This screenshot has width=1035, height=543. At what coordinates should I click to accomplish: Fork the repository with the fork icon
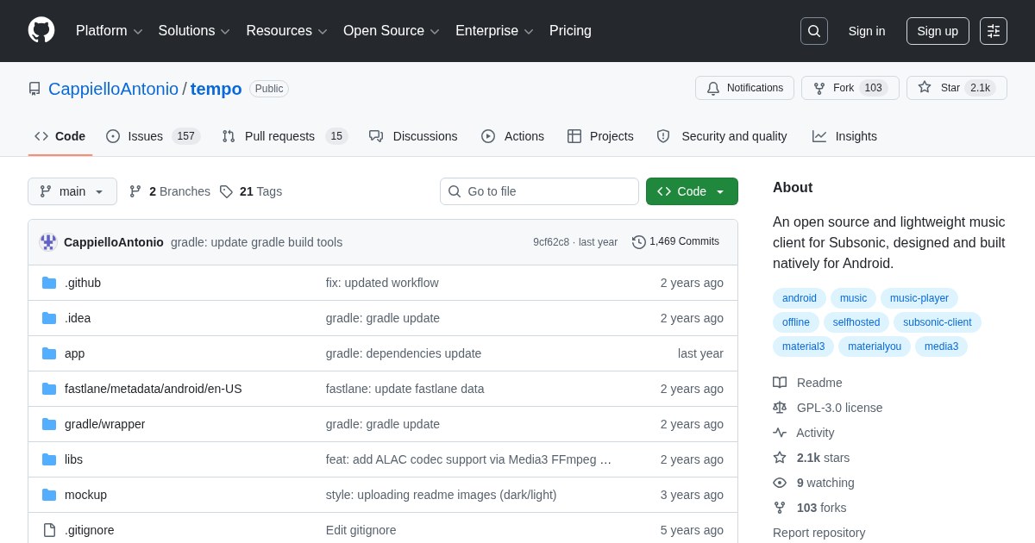(850, 88)
